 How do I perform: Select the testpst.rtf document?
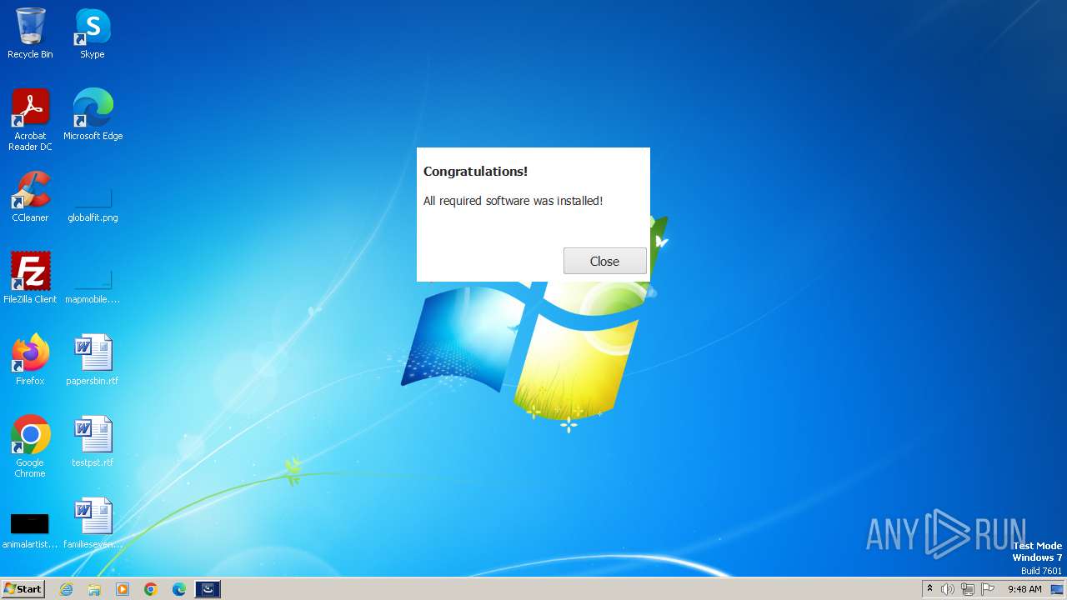tap(93, 442)
